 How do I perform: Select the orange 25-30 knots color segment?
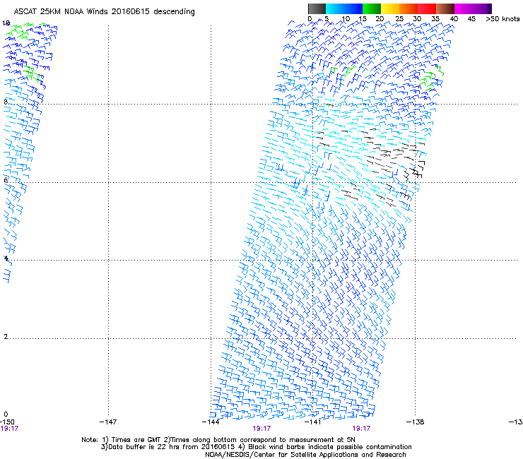409,8
